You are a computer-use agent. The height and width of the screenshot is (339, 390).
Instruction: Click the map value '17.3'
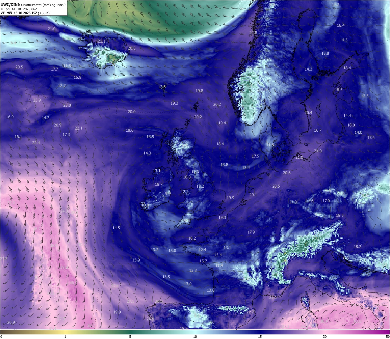click(x=66, y=135)
